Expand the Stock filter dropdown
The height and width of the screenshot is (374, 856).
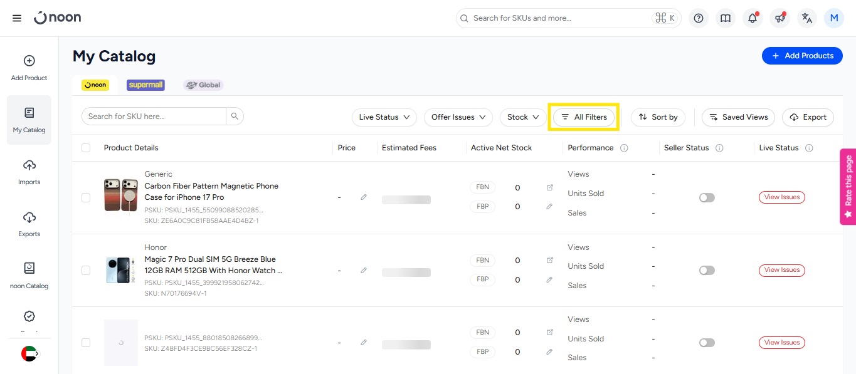(523, 117)
